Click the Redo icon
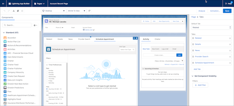This screenshot has height=106, width=234. coord(9,11)
